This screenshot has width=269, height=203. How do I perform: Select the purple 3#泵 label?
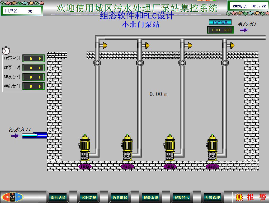click(170, 167)
